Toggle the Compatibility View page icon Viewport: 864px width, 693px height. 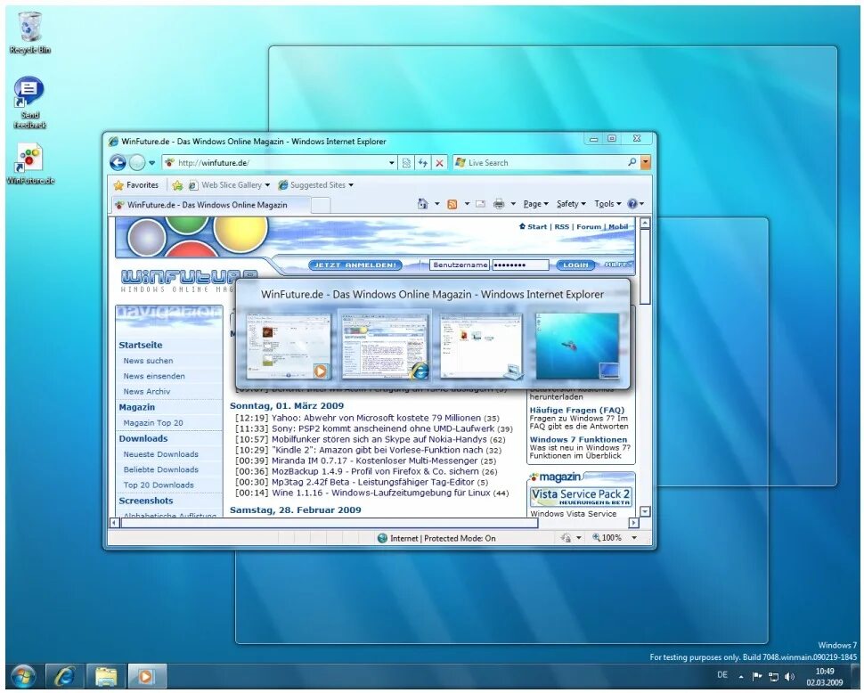[407, 163]
